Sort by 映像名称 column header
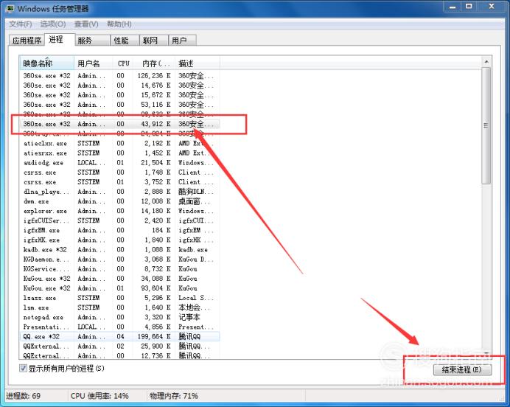 (46, 63)
